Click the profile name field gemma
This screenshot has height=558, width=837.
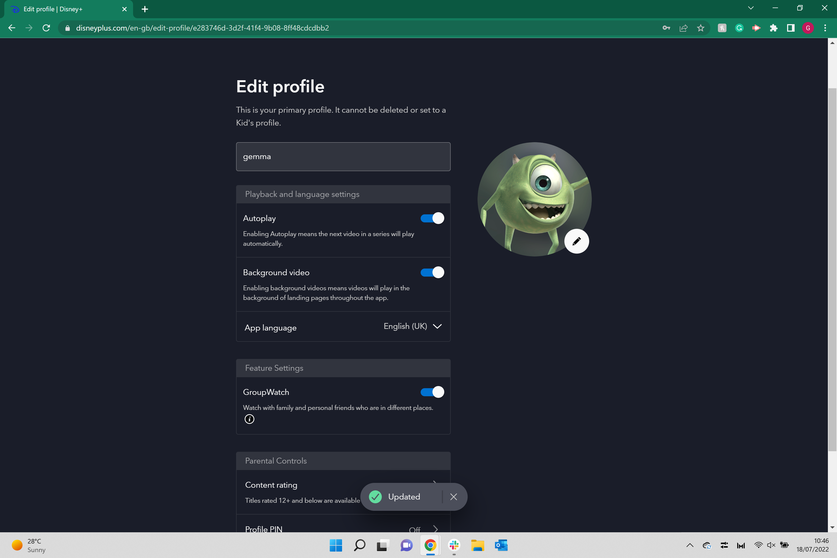pyautogui.click(x=343, y=157)
